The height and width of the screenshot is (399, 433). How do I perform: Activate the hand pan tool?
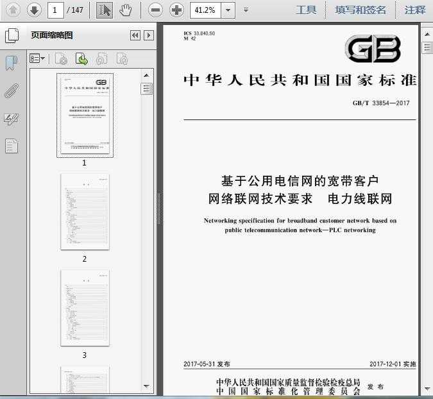tap(125, 10)
